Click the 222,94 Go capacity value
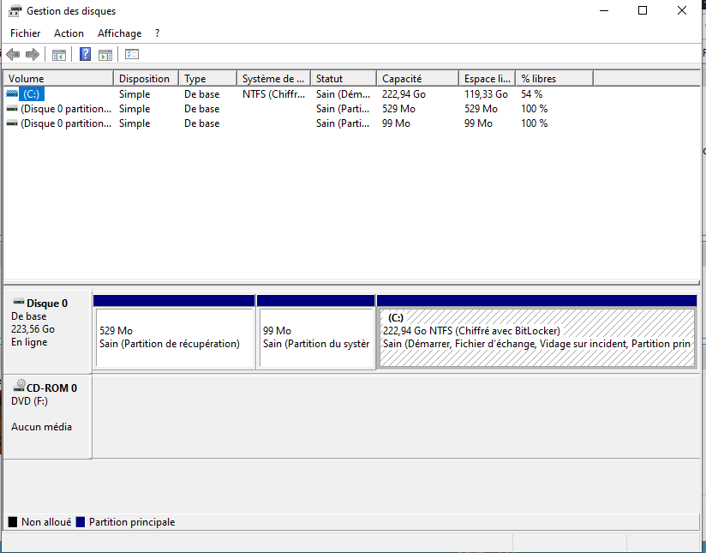The height and width of the screenshot is (553, 706). point(404,94)
